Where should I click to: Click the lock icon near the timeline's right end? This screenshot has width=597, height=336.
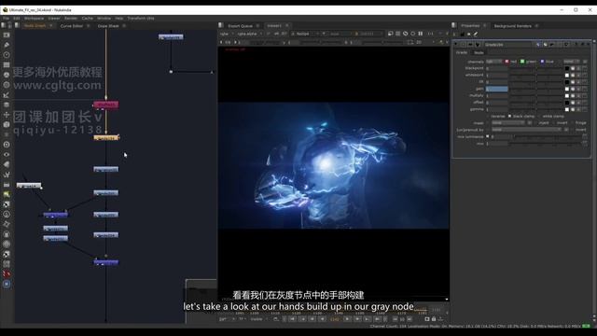pyautogui.click(x=434, y=319)
